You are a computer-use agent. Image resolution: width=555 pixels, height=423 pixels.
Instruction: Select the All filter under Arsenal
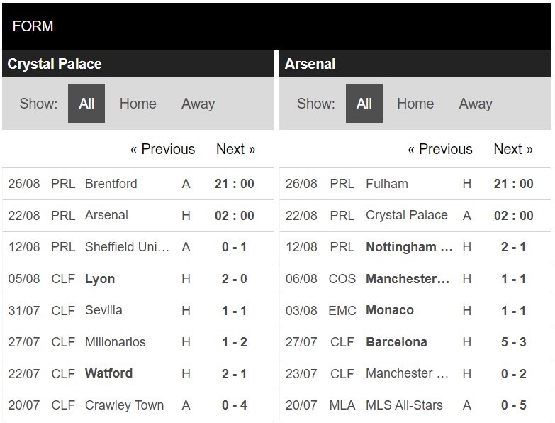pos(364,104)
